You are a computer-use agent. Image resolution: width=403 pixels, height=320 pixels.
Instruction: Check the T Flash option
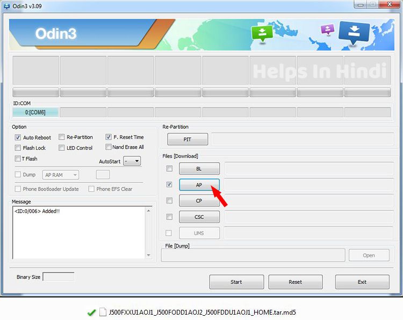(18, 158)
